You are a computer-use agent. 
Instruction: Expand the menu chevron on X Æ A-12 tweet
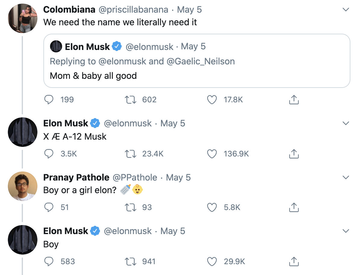pyautogui.click(x=346, y=123)
